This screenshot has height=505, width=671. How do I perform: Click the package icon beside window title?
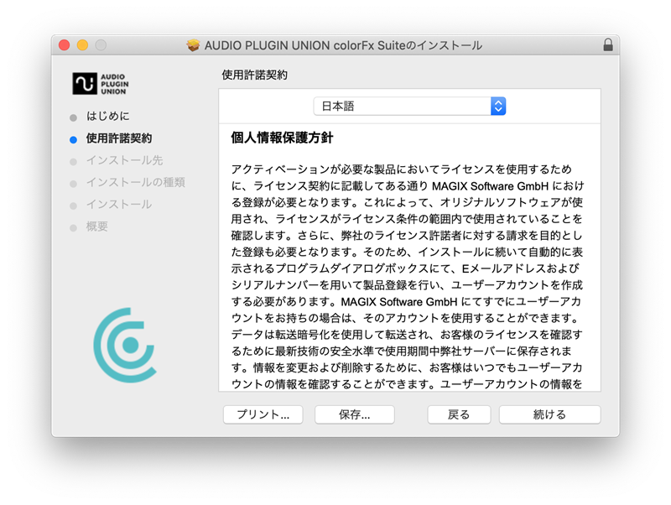click(x=194, y=45)
